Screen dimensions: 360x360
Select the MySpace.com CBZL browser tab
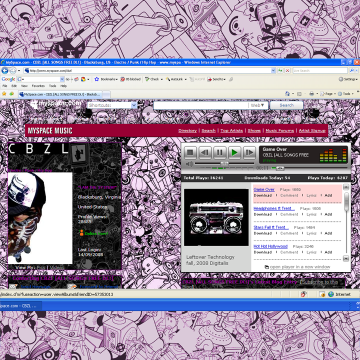click(x=60, y=94)
